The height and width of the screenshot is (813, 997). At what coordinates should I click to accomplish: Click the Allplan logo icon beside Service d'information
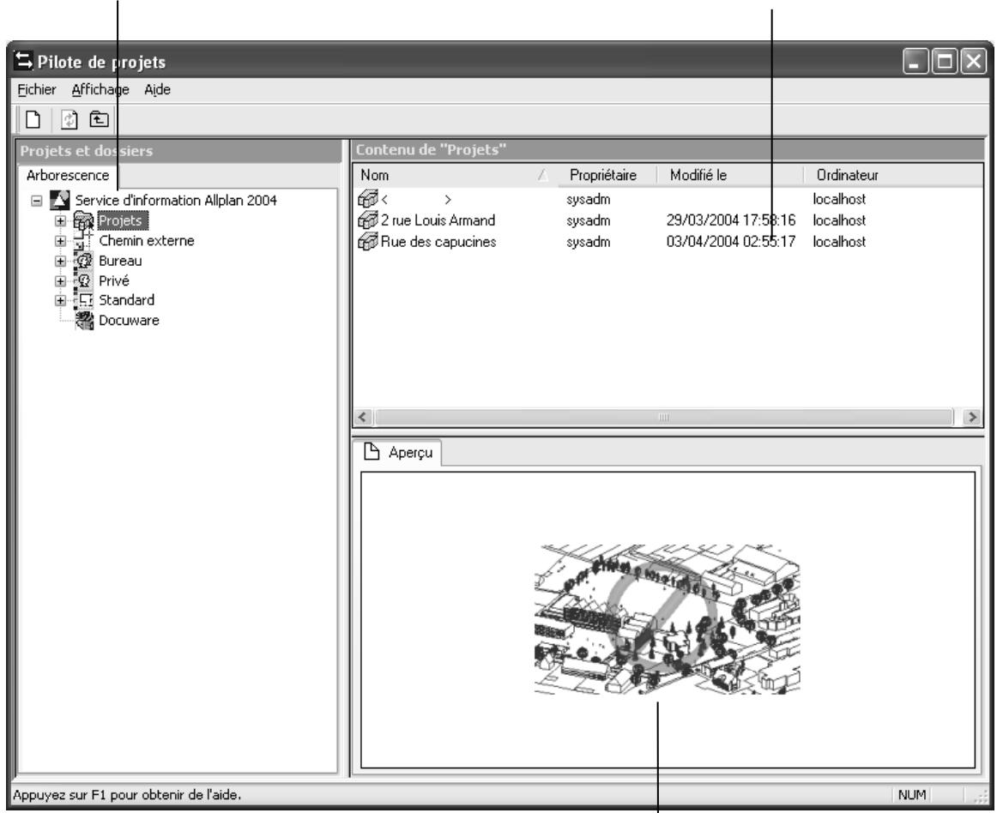click(60, 200)
